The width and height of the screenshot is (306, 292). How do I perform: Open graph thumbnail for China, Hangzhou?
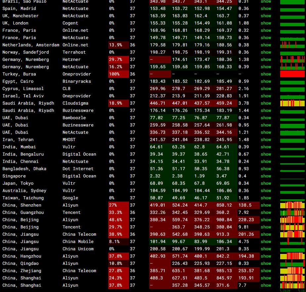[292, 256]
